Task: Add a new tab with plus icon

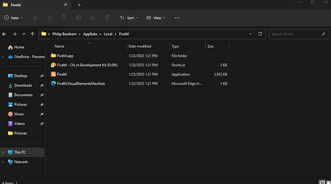Action: click(79, 5)
